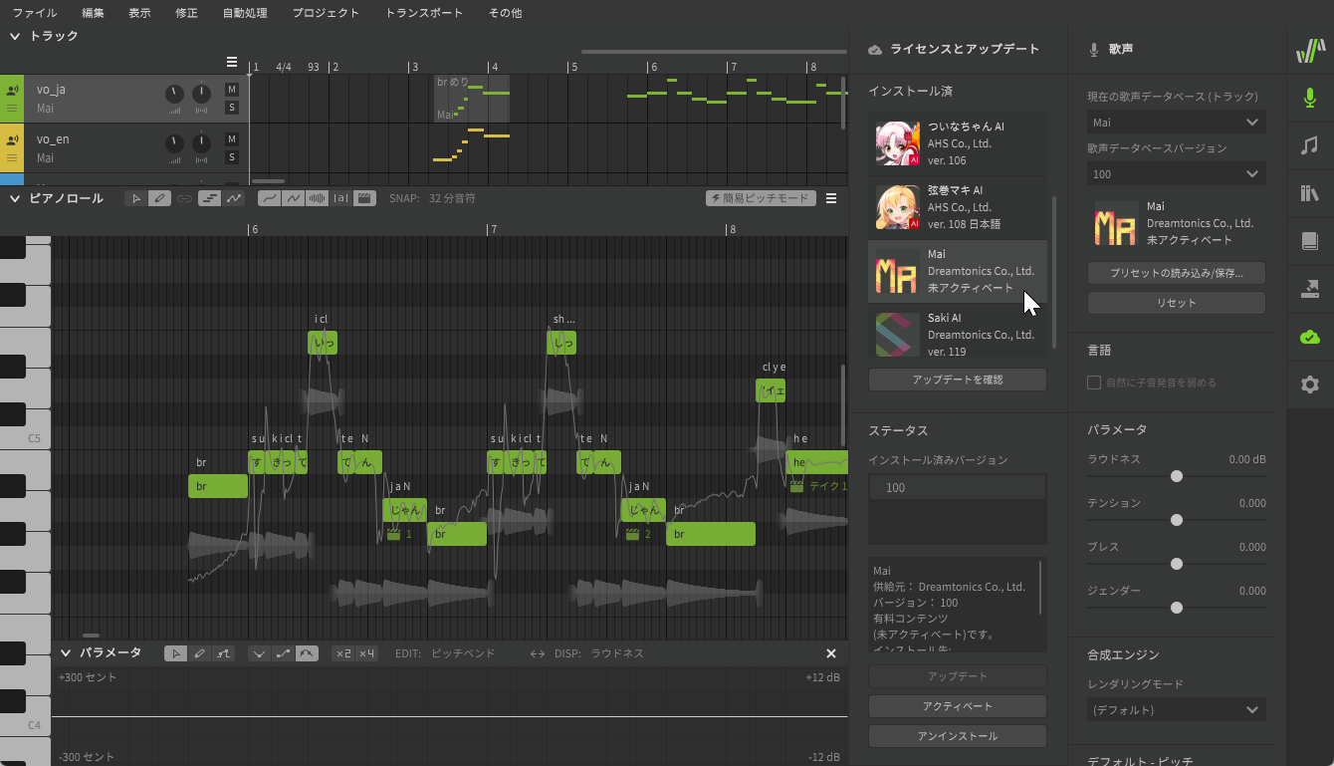Adjust the ジェンダー slider handle
This screenshot has width=1334, height=766.
(x=1177, y=608)
